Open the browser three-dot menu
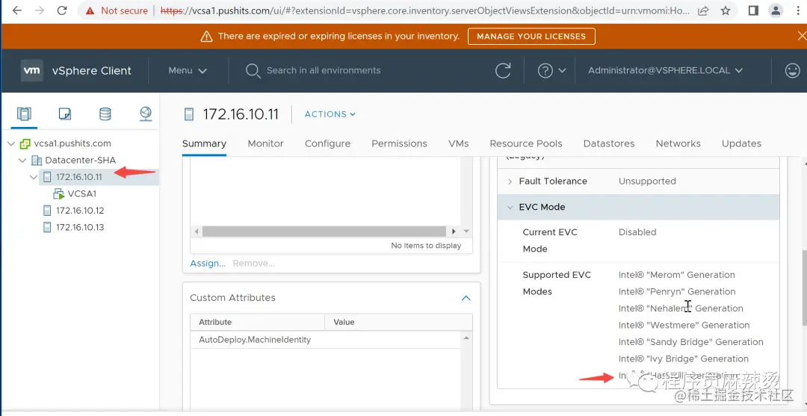 (799, 10)
